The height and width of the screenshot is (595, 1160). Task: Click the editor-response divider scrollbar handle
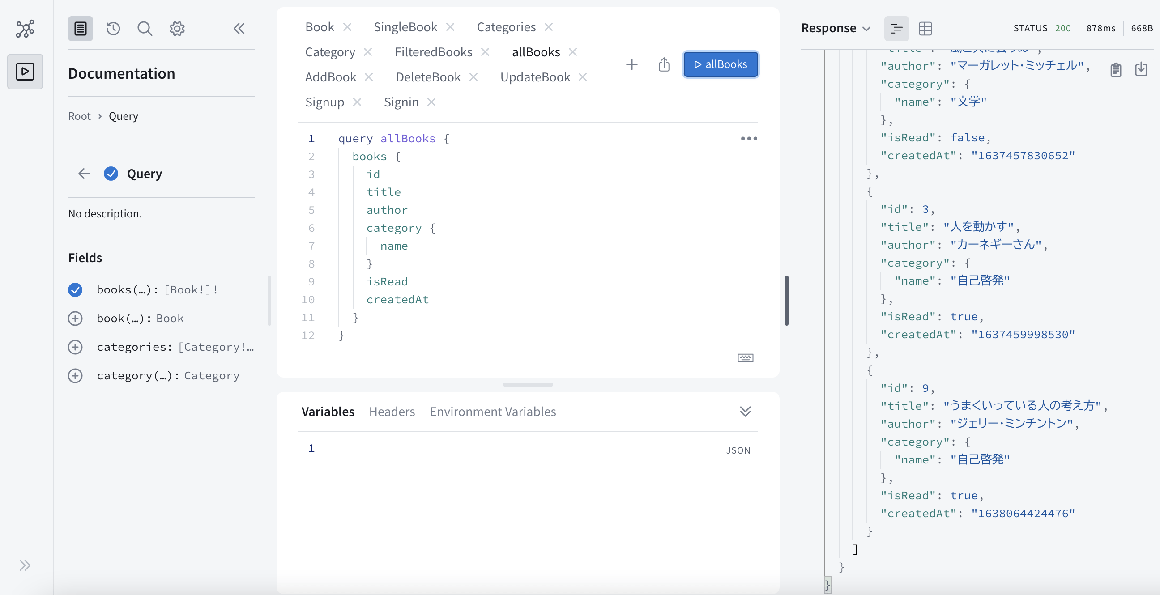(787, 300)
